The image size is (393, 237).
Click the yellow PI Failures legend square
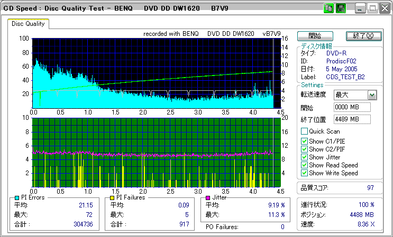[113, 197]
